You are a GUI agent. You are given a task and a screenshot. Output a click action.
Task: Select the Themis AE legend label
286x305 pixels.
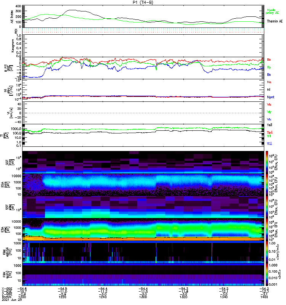pos(275,21)
